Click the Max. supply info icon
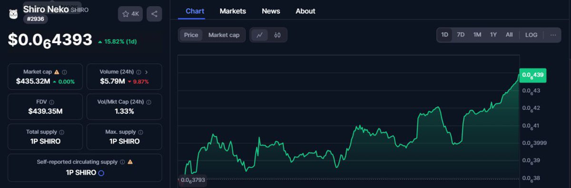 (x=141, y=132)
